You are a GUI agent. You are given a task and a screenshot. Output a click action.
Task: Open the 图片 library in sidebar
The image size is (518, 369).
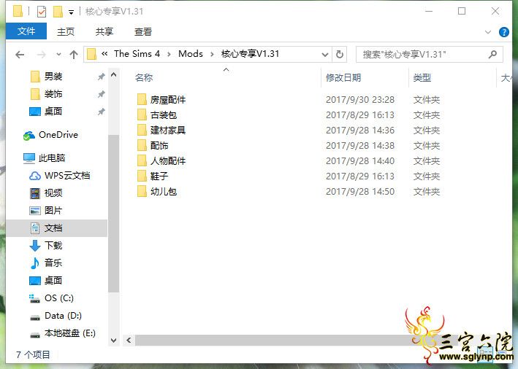[53, 210]
